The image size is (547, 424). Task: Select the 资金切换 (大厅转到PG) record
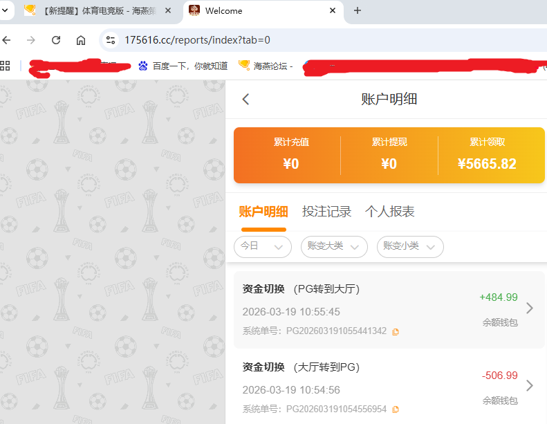coord(389,387)
